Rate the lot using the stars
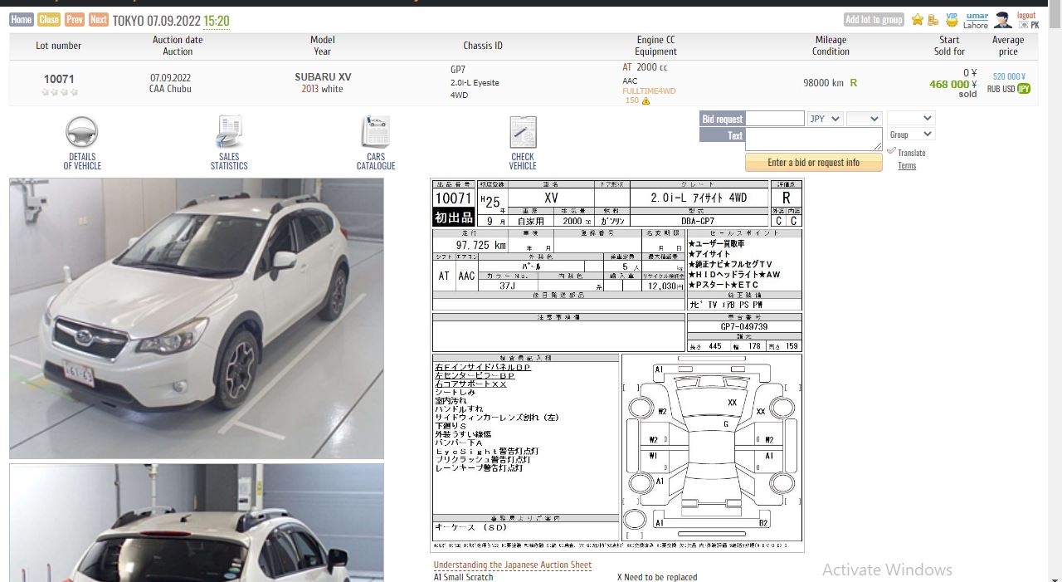The image size is (1062, 582). click(60, 92)
